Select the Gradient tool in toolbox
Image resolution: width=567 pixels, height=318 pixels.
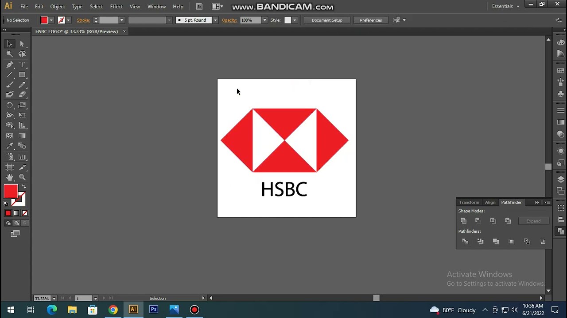point(22,136)
